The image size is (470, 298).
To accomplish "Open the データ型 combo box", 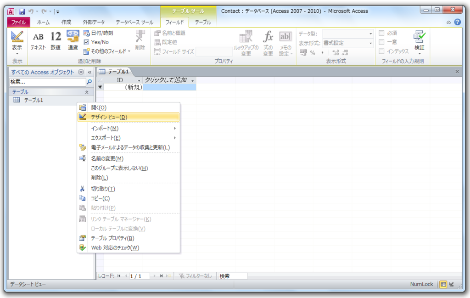I will 348,34.
